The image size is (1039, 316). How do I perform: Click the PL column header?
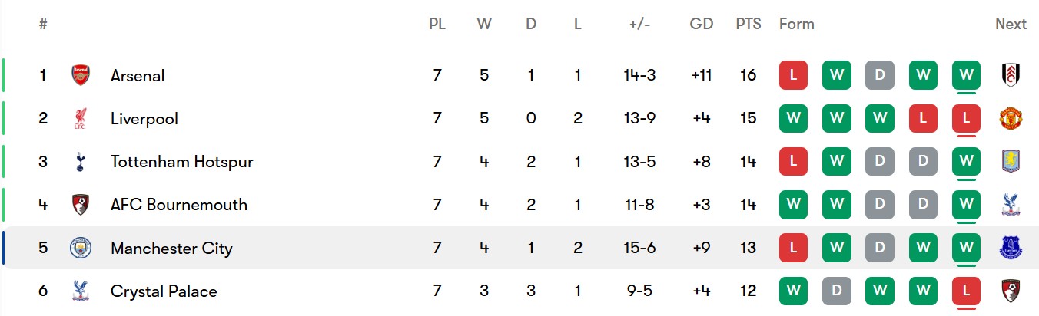click(437, 24)
